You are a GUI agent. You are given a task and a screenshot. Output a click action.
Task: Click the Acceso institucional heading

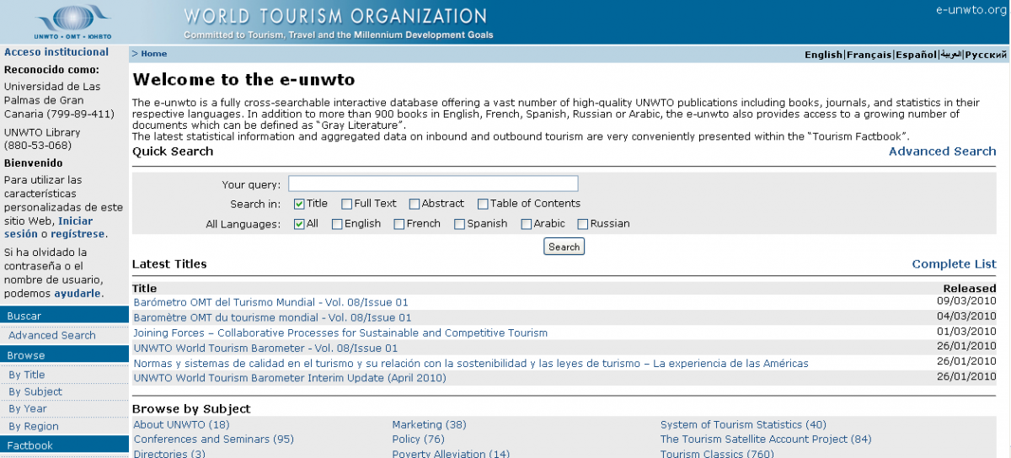pyautogui.click(x=56, y=52)
